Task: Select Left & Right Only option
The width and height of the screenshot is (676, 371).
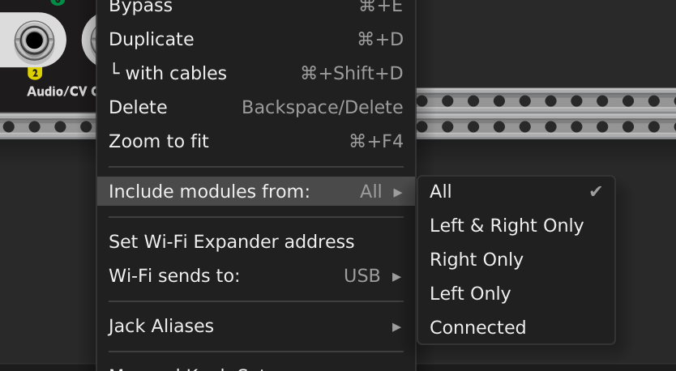Action: click(x=506, y=226)
